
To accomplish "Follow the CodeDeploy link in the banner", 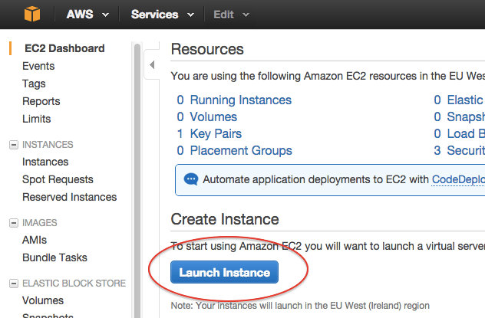I will (x=458, y=179).
